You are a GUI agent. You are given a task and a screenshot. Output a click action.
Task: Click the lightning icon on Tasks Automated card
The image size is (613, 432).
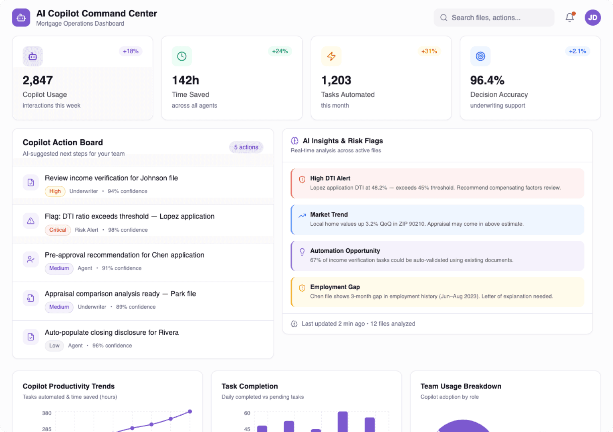[331, 56]
